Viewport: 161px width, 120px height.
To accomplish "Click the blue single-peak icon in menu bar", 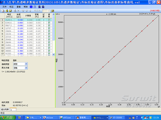I will (31, 7).
